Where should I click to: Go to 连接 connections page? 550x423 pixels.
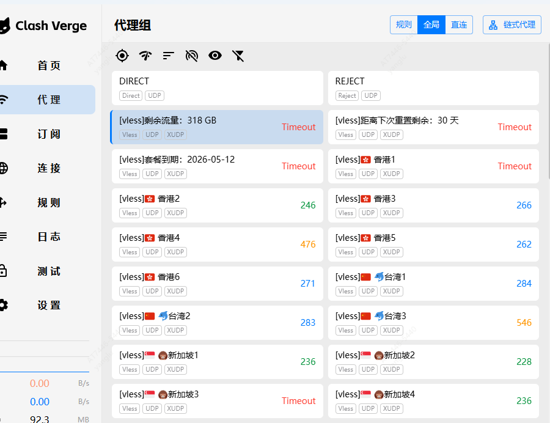point(48,168)
